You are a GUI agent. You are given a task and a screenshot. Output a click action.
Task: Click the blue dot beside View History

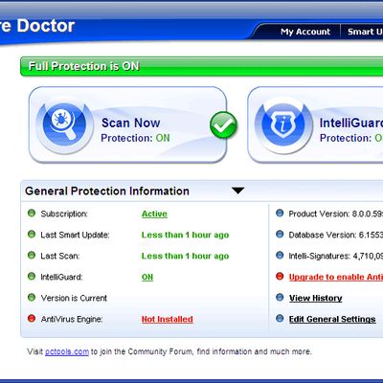(x=280, y=297)
